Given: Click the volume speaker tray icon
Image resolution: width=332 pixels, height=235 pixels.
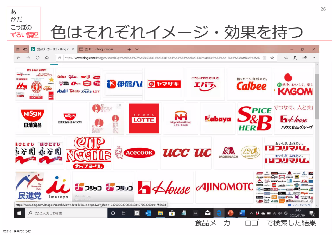Looking at the screenshot, I should (280, 213).
